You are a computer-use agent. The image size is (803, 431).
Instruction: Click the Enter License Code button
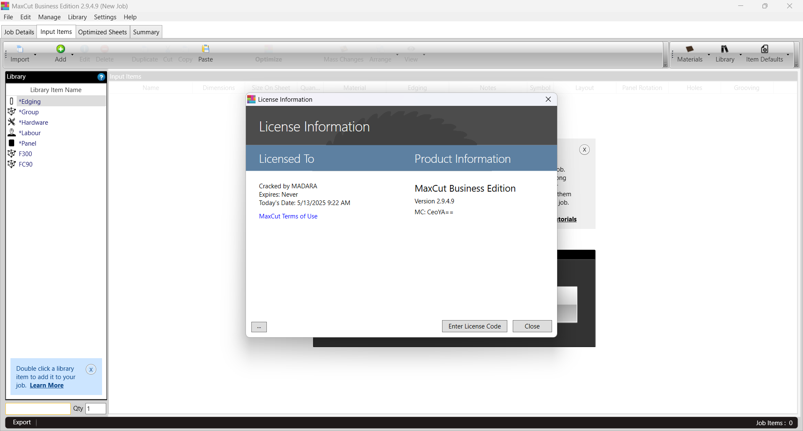click(475, 326)
